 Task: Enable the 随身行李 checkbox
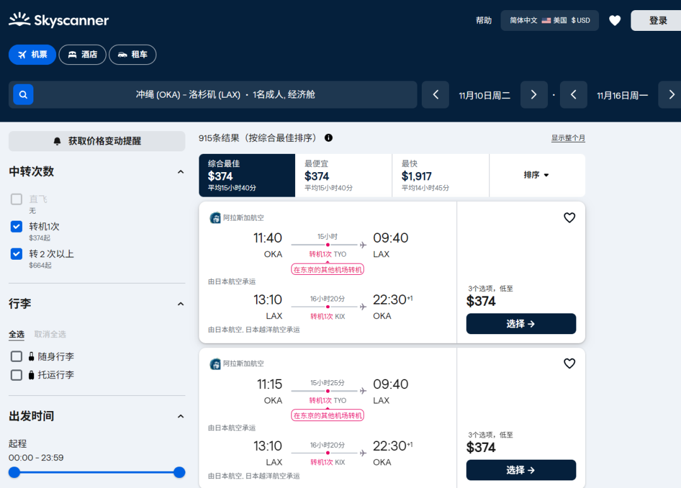click(x=16, y=356)
